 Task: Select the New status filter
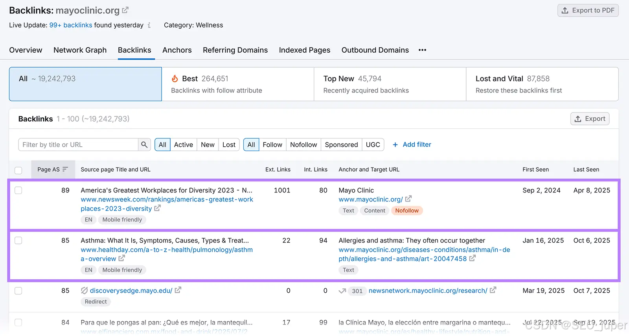[208, 145]
